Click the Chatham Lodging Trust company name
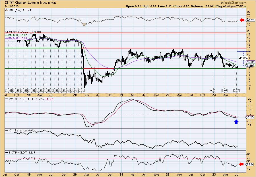 tap(30, 3)
